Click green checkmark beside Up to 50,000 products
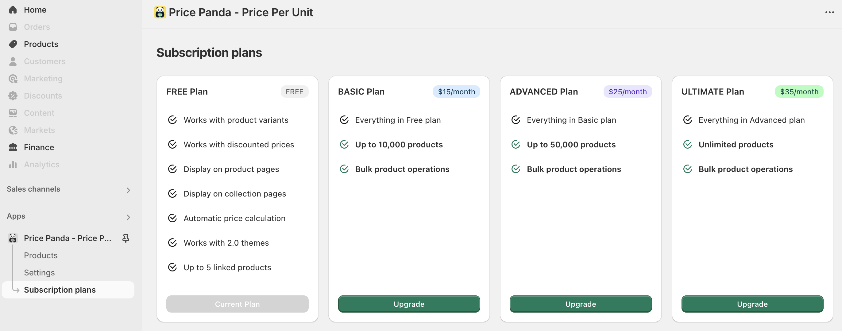 516,145
